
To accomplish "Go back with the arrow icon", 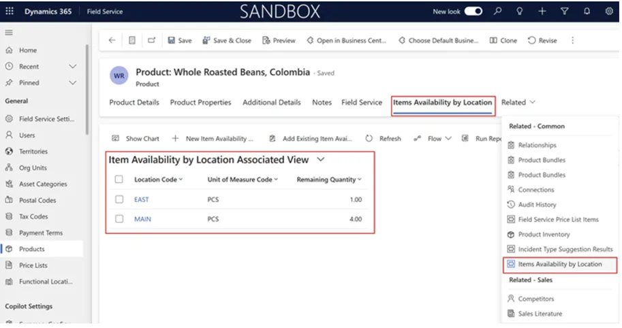I will [112, 40].
